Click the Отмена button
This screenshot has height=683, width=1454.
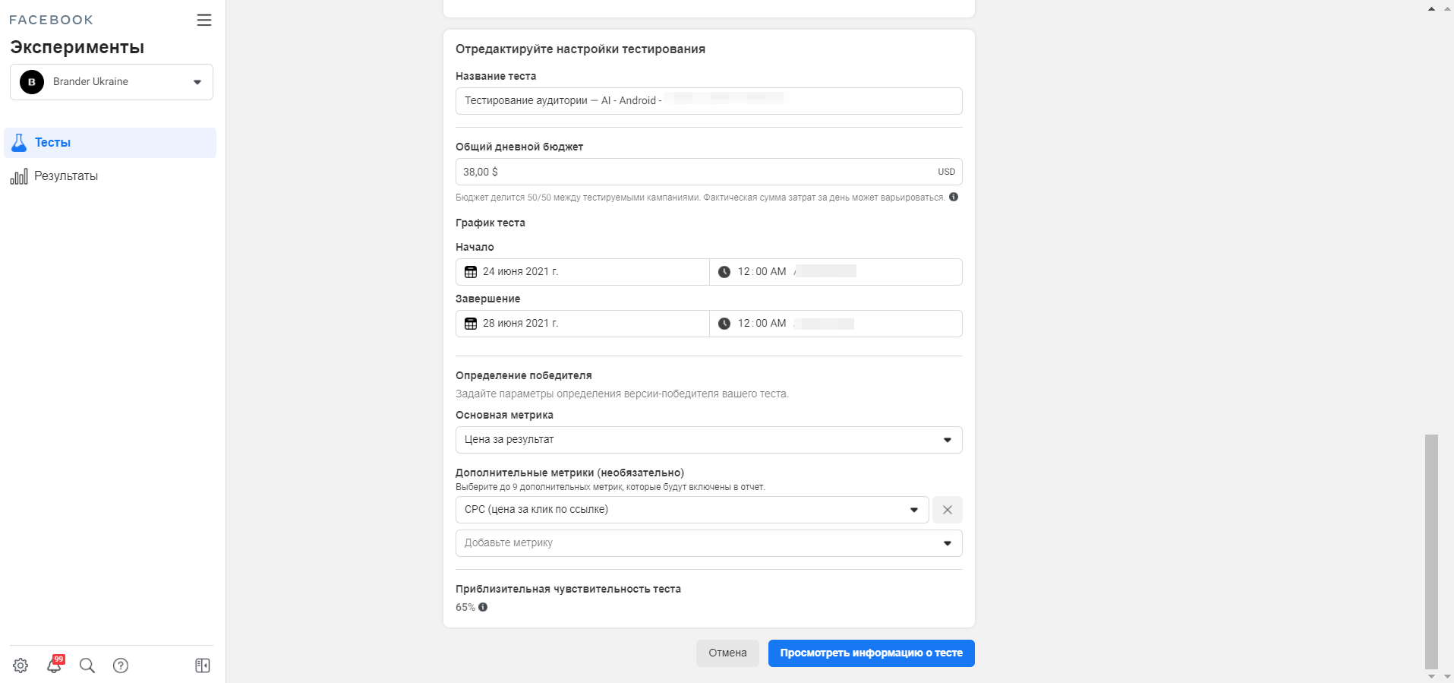[727, 653]
